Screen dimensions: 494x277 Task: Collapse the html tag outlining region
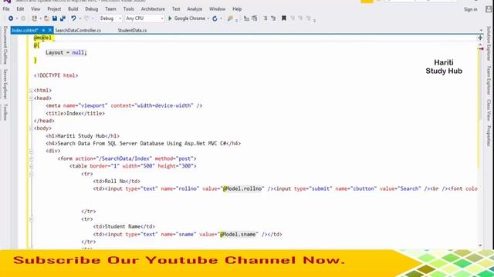point(31,91)
